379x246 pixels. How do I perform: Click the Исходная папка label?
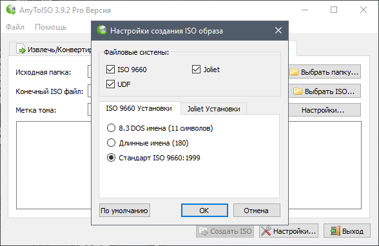[43, 72]
